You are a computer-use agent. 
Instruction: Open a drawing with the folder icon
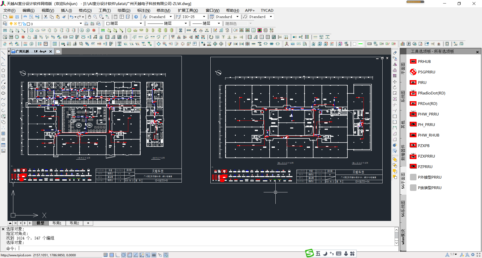click(11, 17)
